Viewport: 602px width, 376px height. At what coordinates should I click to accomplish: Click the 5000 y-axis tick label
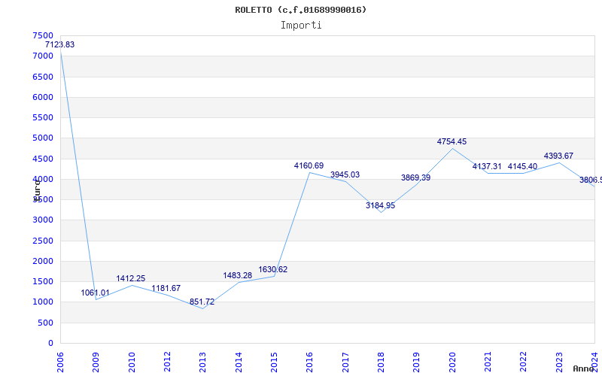pos(43,138)
